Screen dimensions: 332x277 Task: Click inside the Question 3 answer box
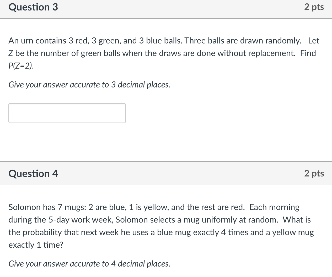[67, 113]
